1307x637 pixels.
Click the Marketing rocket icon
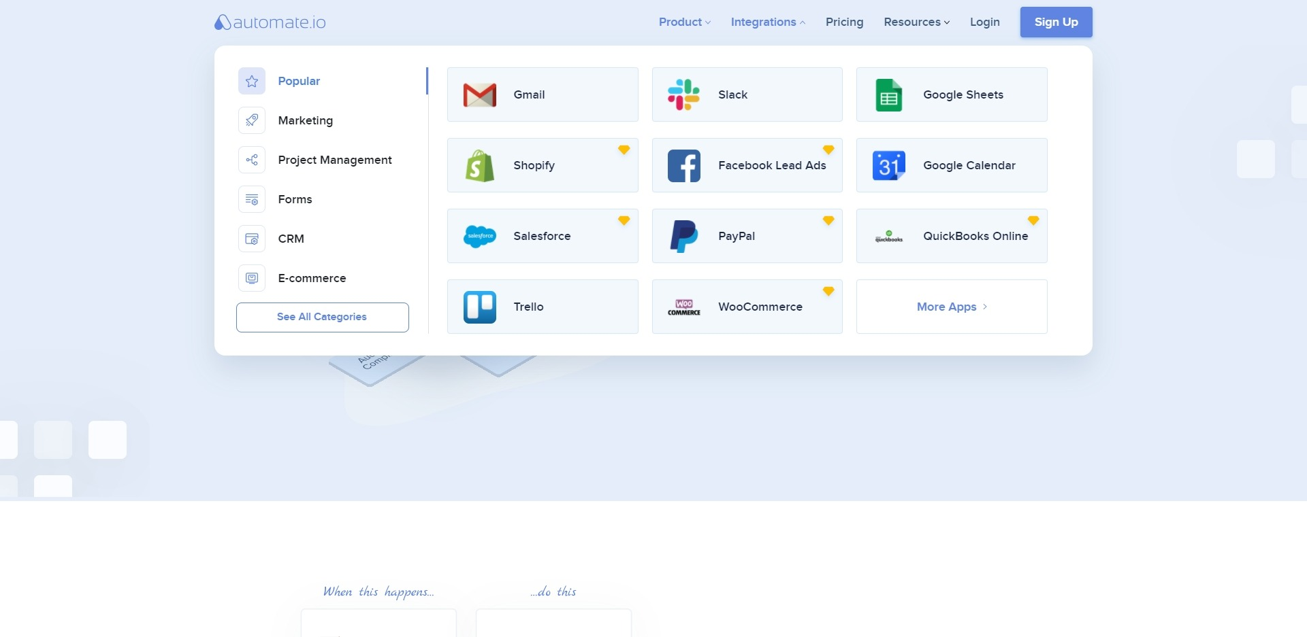coord(252,120)
